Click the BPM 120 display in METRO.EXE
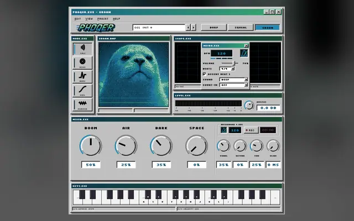 tap(221, 54)
